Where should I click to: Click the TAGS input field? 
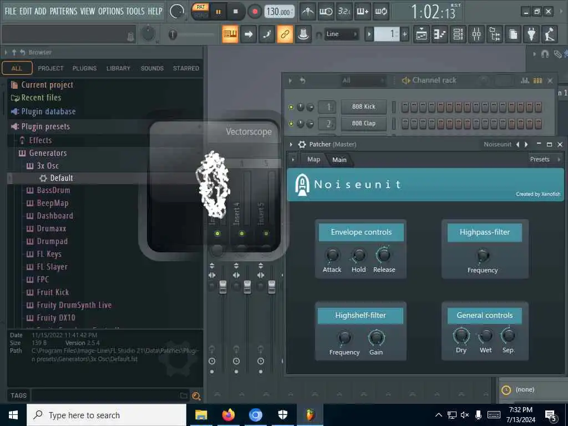point(105,395)
